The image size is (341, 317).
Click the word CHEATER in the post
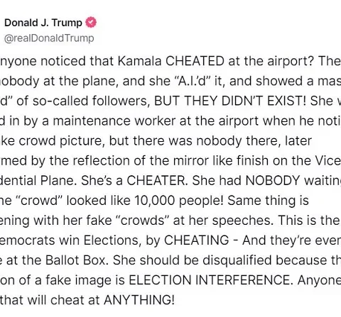point(157,181)
